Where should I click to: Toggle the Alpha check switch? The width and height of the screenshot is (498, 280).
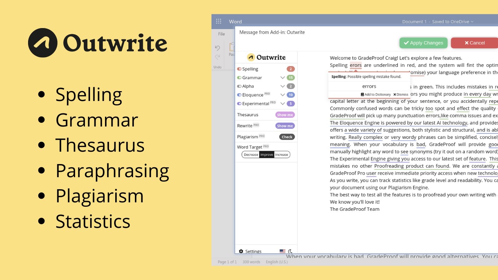pyautogui.click(x=239, y=86)
